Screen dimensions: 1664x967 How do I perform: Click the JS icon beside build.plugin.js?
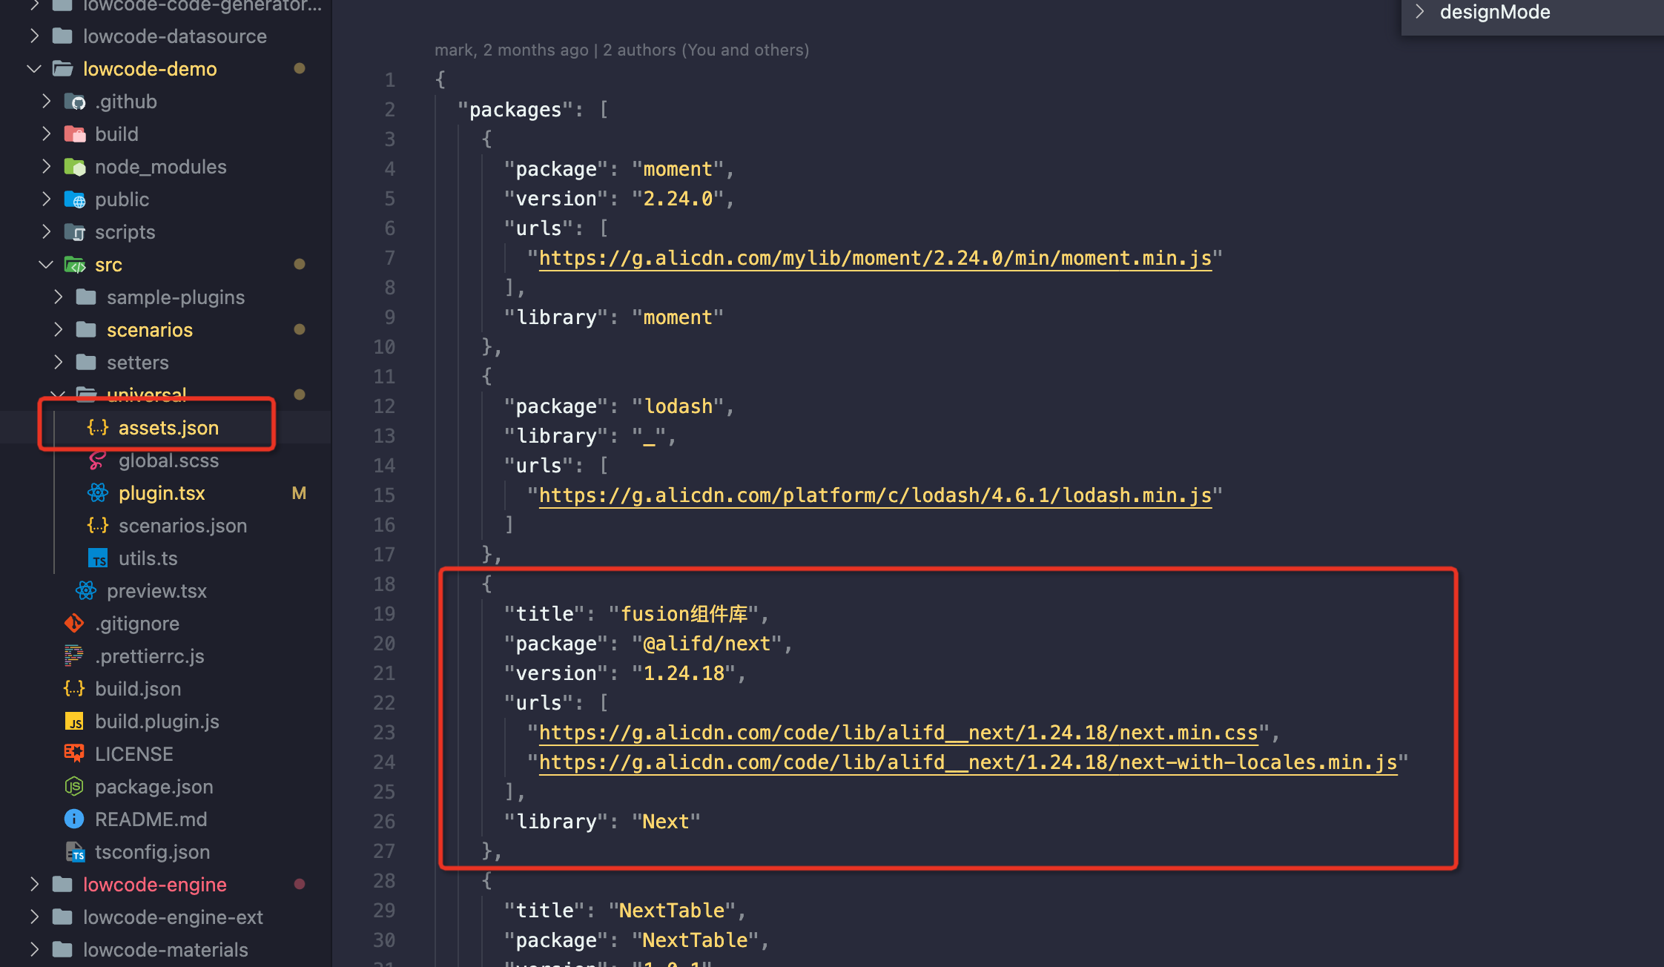[74, 721]
